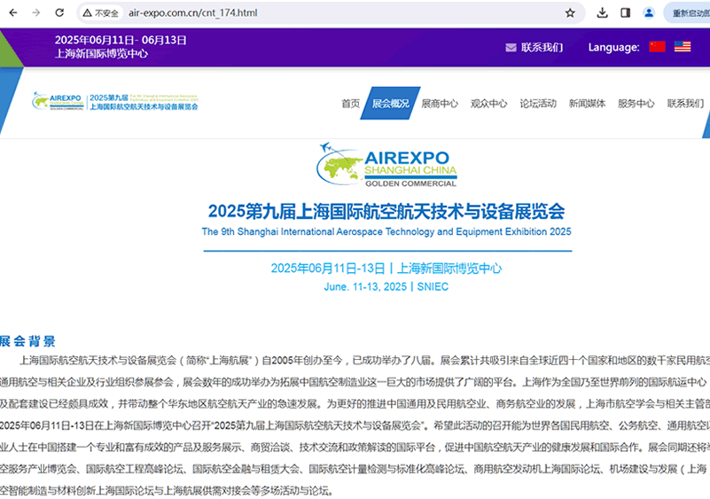Screen dimensions: 710x499
Task: Open the 观众中心 menu item
Action: pos(488,104)
